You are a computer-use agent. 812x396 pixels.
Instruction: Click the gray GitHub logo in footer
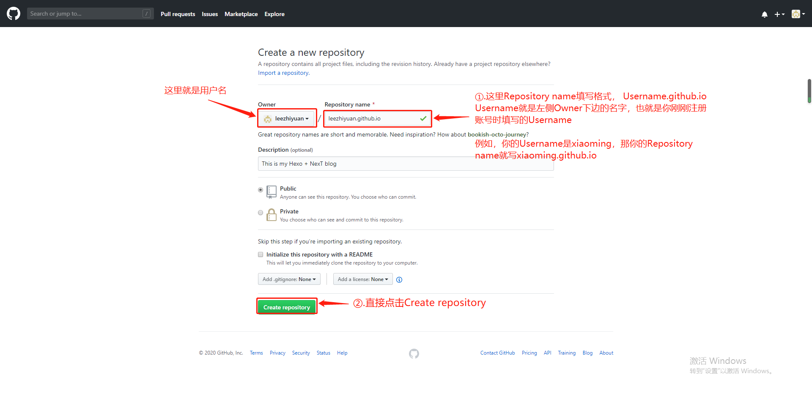414,353
